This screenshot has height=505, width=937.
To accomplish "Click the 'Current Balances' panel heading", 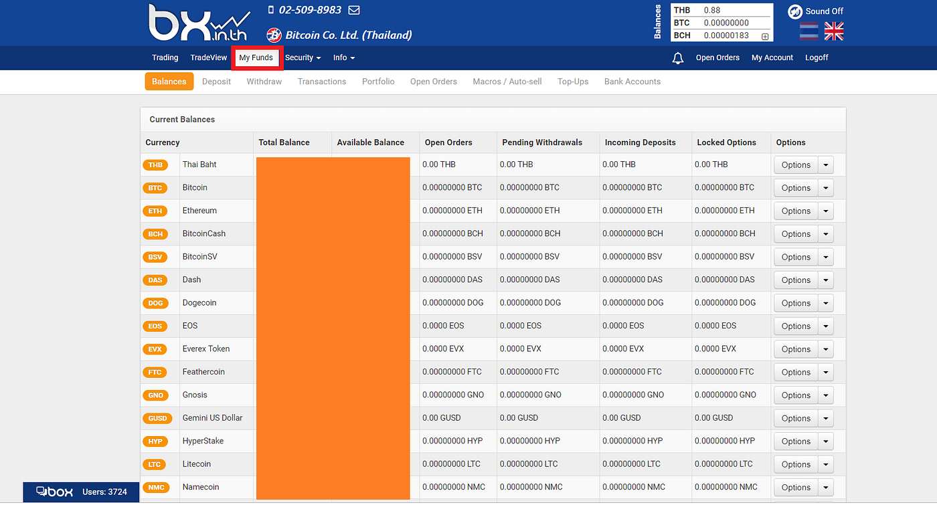I will click(182, 120).
